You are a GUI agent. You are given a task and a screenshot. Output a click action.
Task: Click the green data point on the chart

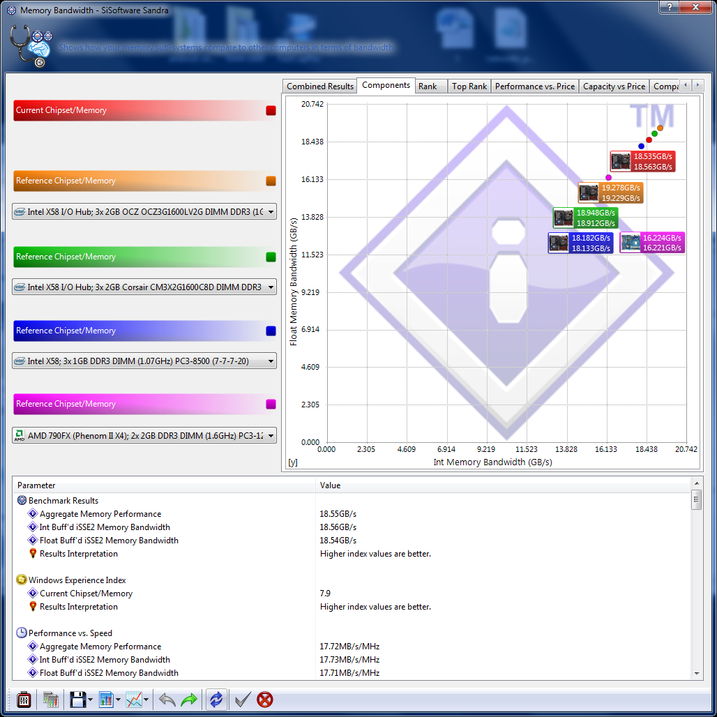click(654, 133)
